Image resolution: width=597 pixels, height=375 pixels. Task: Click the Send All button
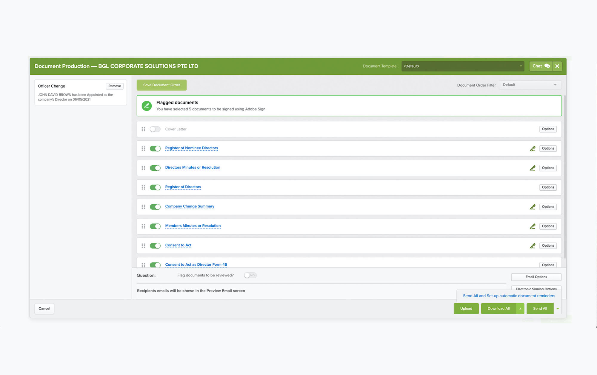pyautogui.click(x=540, y=309)
